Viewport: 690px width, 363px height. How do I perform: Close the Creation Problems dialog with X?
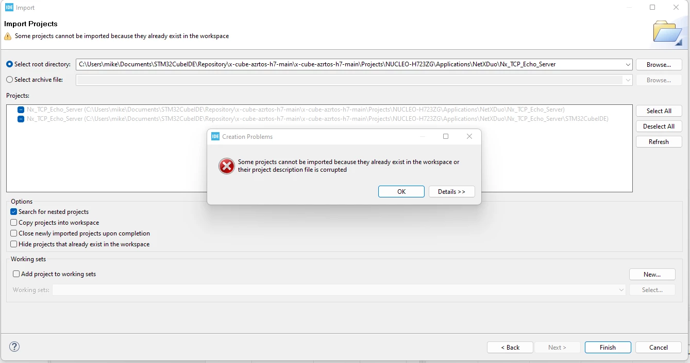[x=469, y=136]
